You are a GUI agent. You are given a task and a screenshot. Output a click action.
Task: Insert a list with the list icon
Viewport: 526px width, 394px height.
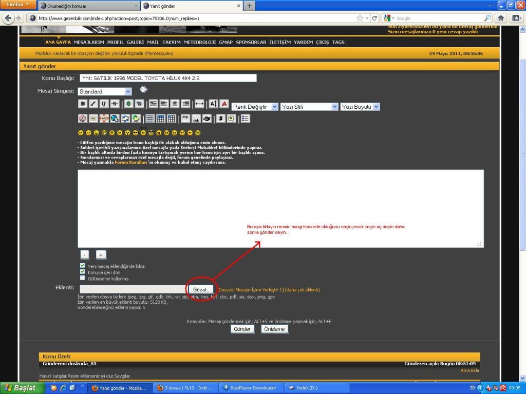click(x=245, y=119)
